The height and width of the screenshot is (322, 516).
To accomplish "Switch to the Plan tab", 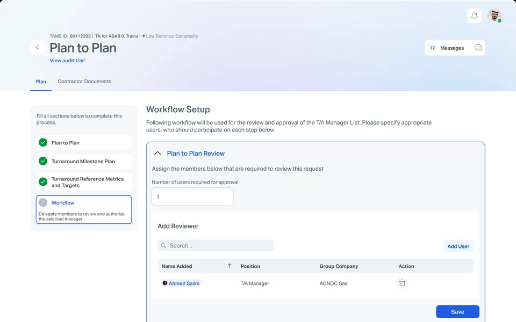I will (x=41, y=82).
